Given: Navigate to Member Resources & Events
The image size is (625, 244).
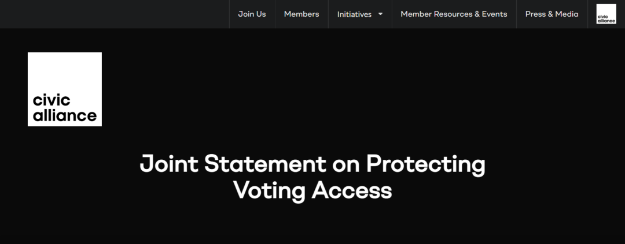Looking at the screenshot, I should (x=454, y=14).
